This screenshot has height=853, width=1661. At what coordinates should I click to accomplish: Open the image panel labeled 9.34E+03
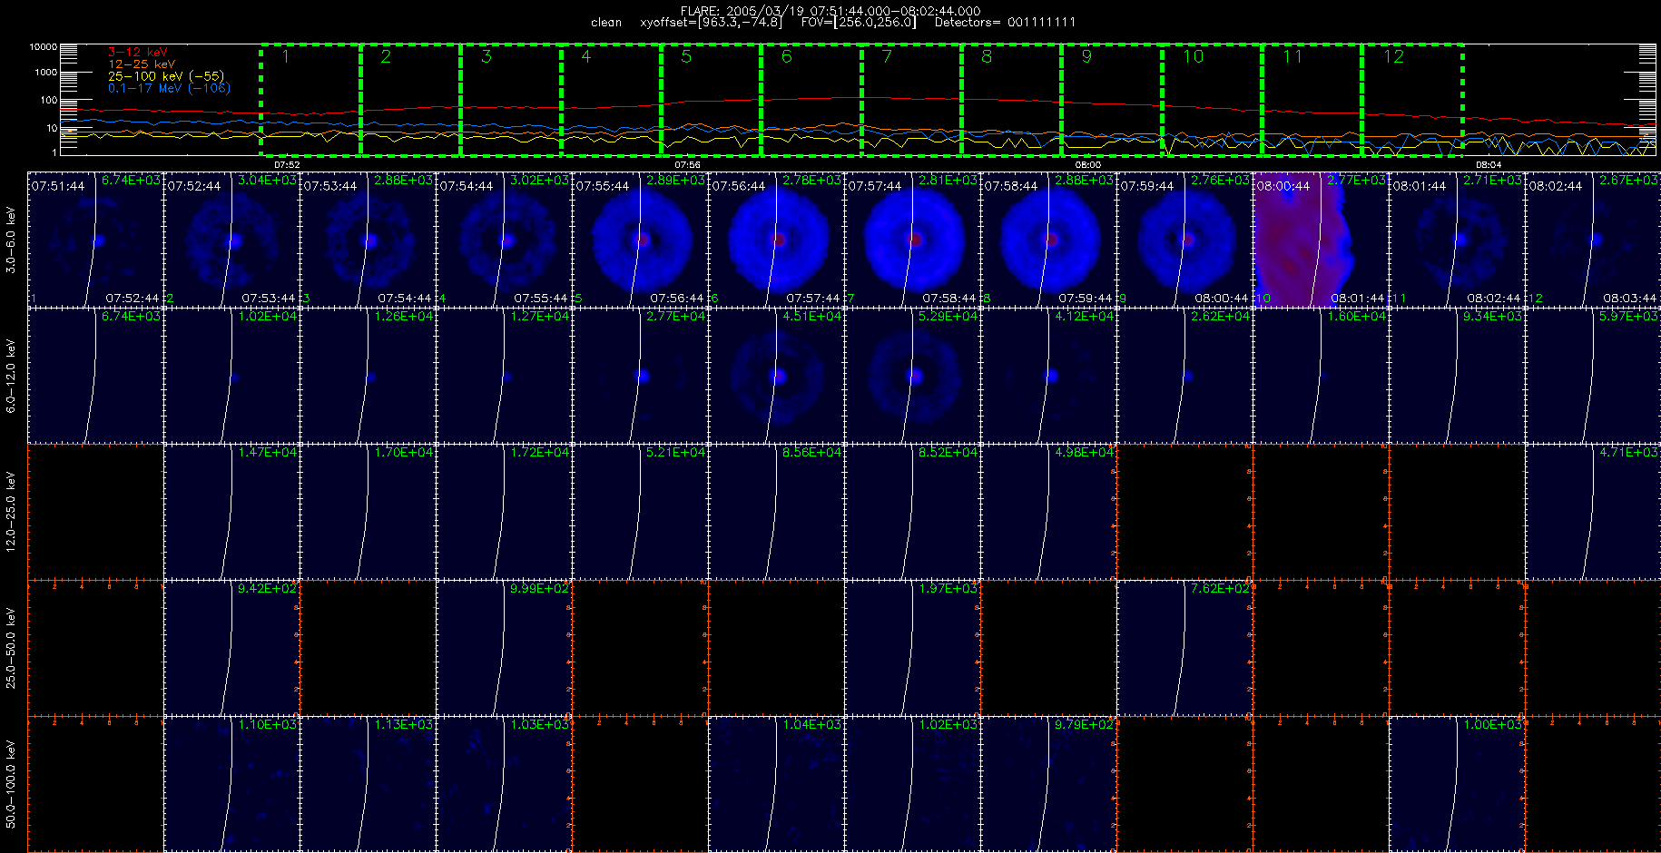(1457, 376)
